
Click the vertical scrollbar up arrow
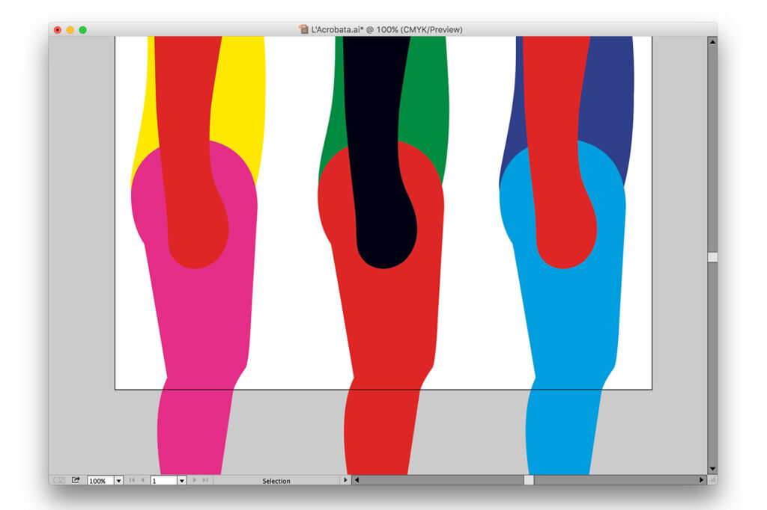(713, 42)
